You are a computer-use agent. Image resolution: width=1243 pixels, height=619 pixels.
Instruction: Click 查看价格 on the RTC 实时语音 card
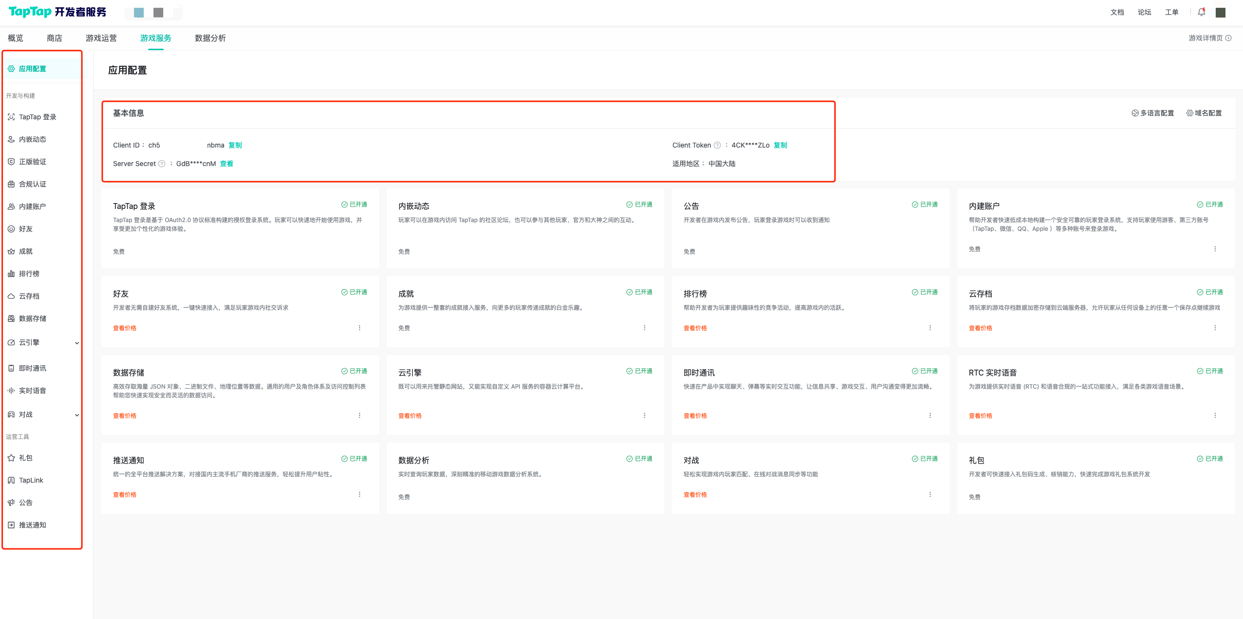coord(980,416)
